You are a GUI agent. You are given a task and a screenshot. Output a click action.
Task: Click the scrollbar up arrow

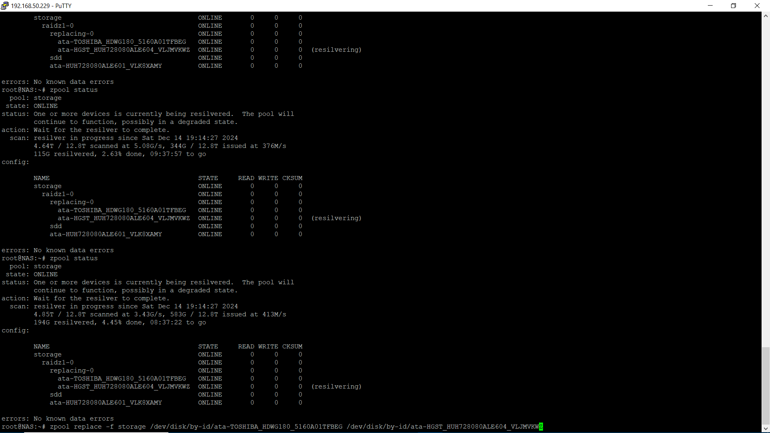(x=766, y=16)
